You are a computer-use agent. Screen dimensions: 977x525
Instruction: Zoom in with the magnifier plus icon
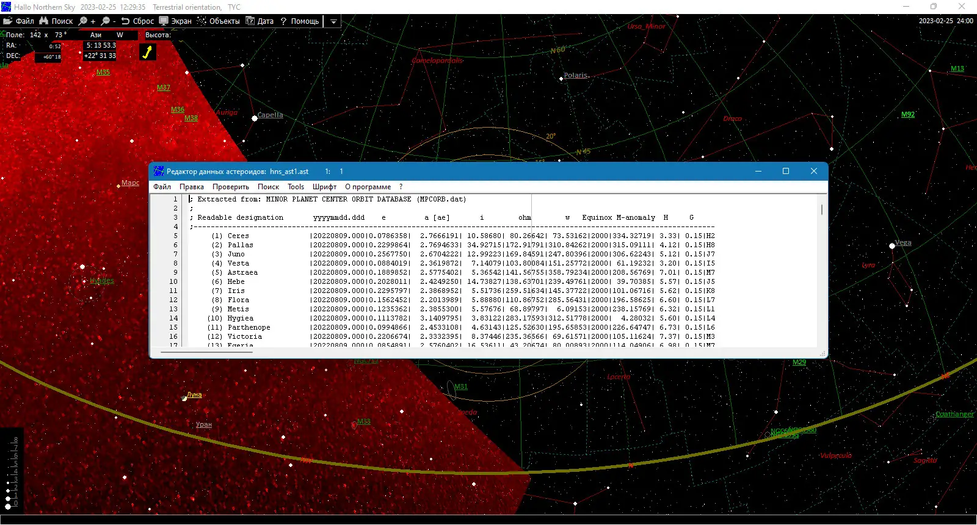tap(87, 21)
